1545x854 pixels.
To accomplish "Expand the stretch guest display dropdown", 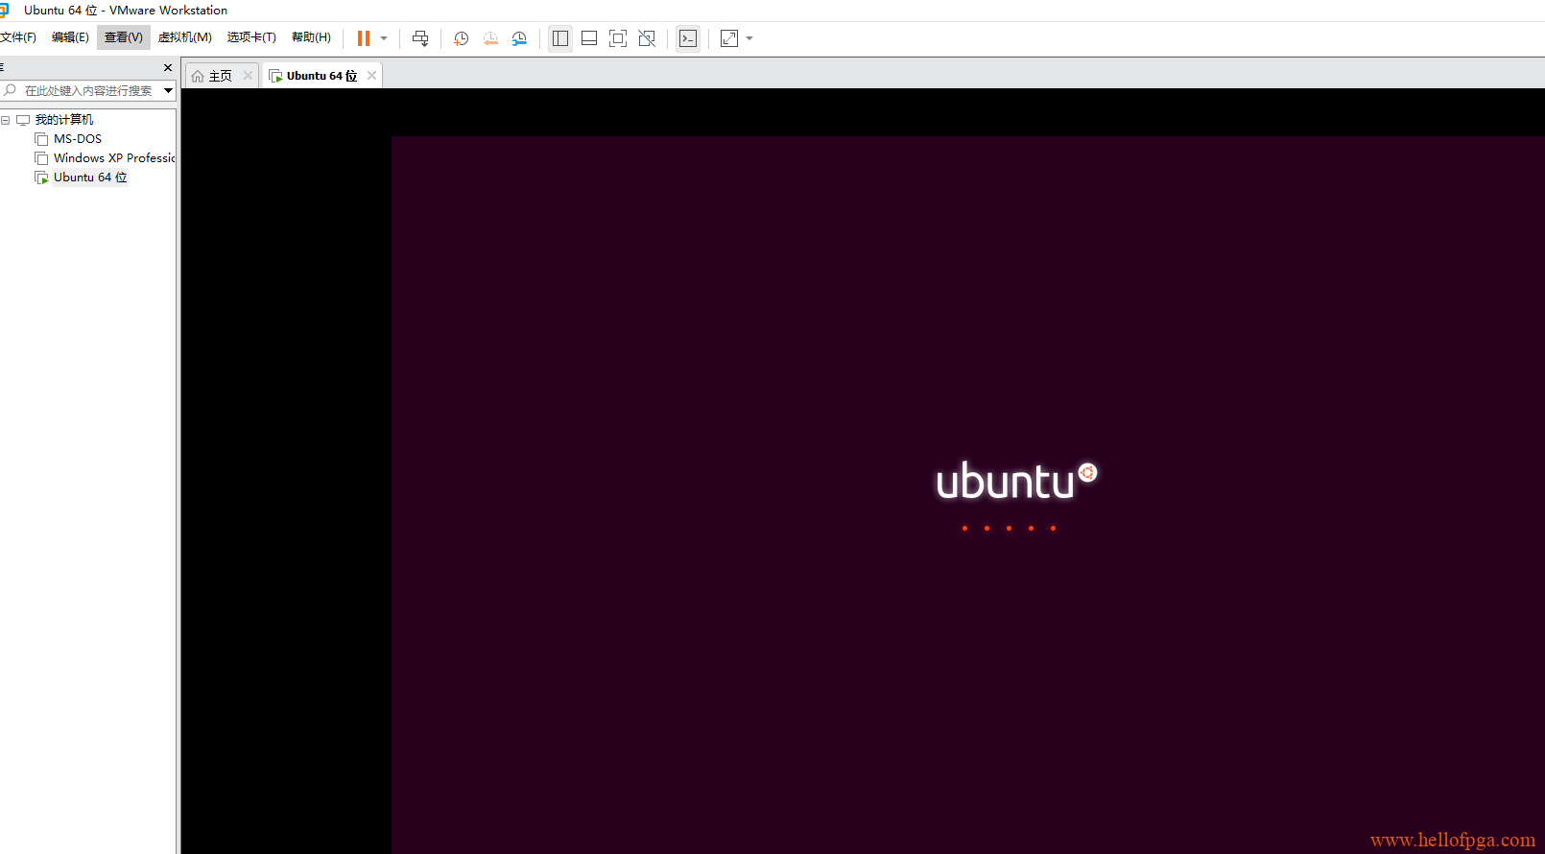I will (x=749, y=38).
